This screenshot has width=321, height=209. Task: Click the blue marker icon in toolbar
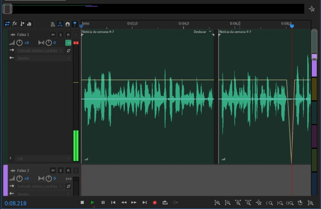[x=75, y=24]
